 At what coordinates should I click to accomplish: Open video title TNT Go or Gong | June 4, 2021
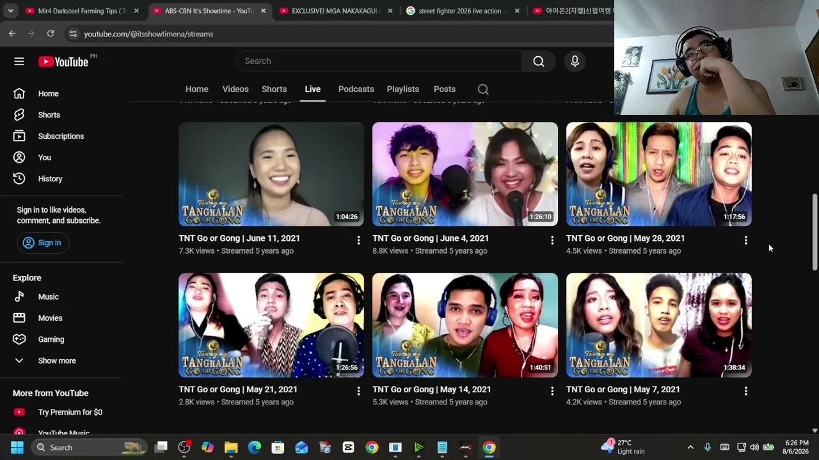tap(431, 238)
